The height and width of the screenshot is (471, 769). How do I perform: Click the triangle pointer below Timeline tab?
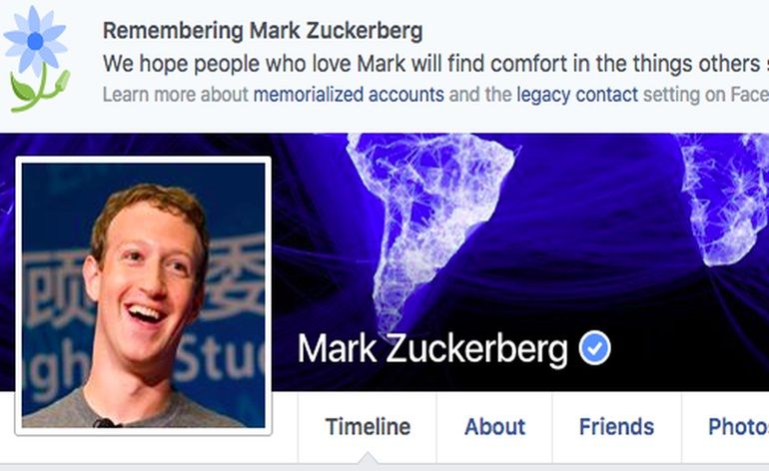pos(368,459)
